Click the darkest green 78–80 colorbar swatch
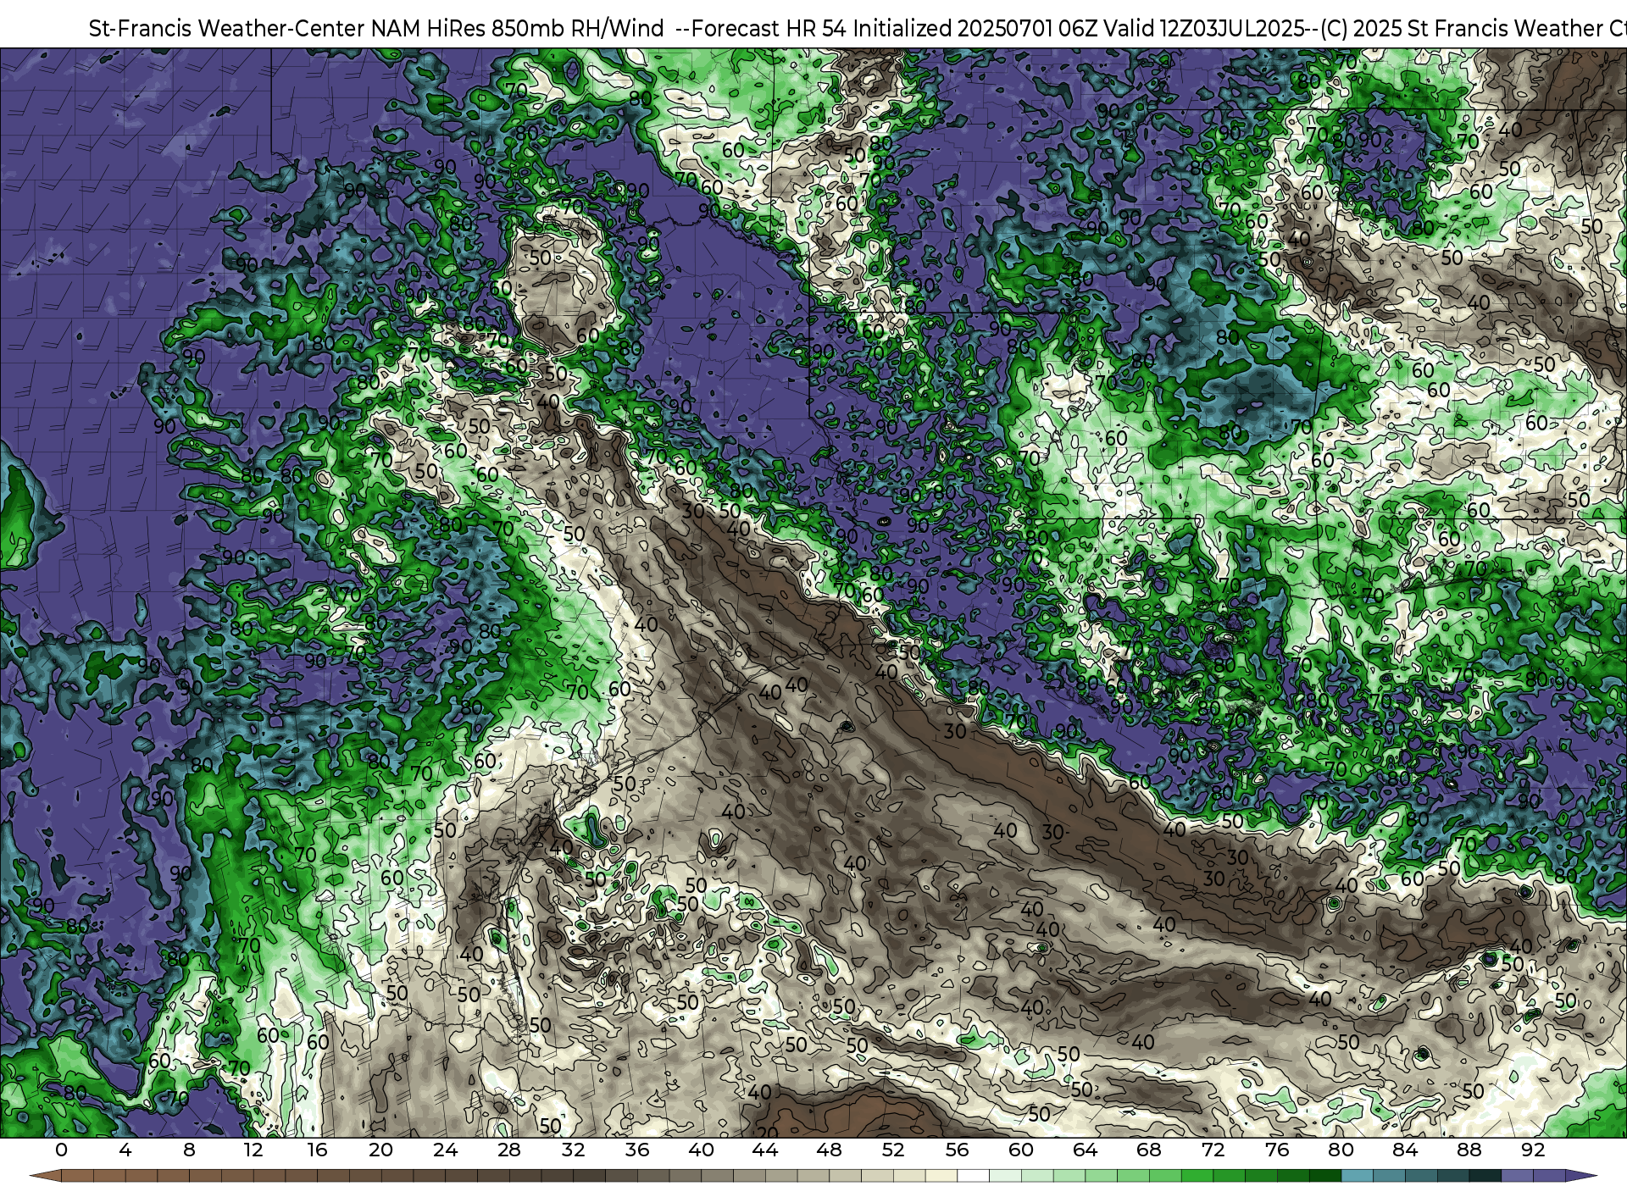This screenshot has width=1627, height=1186. tap(1325, 1178)
